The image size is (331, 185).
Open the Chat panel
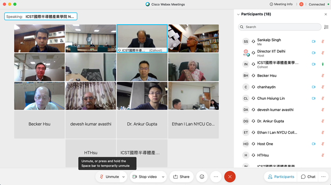point(308,177)
